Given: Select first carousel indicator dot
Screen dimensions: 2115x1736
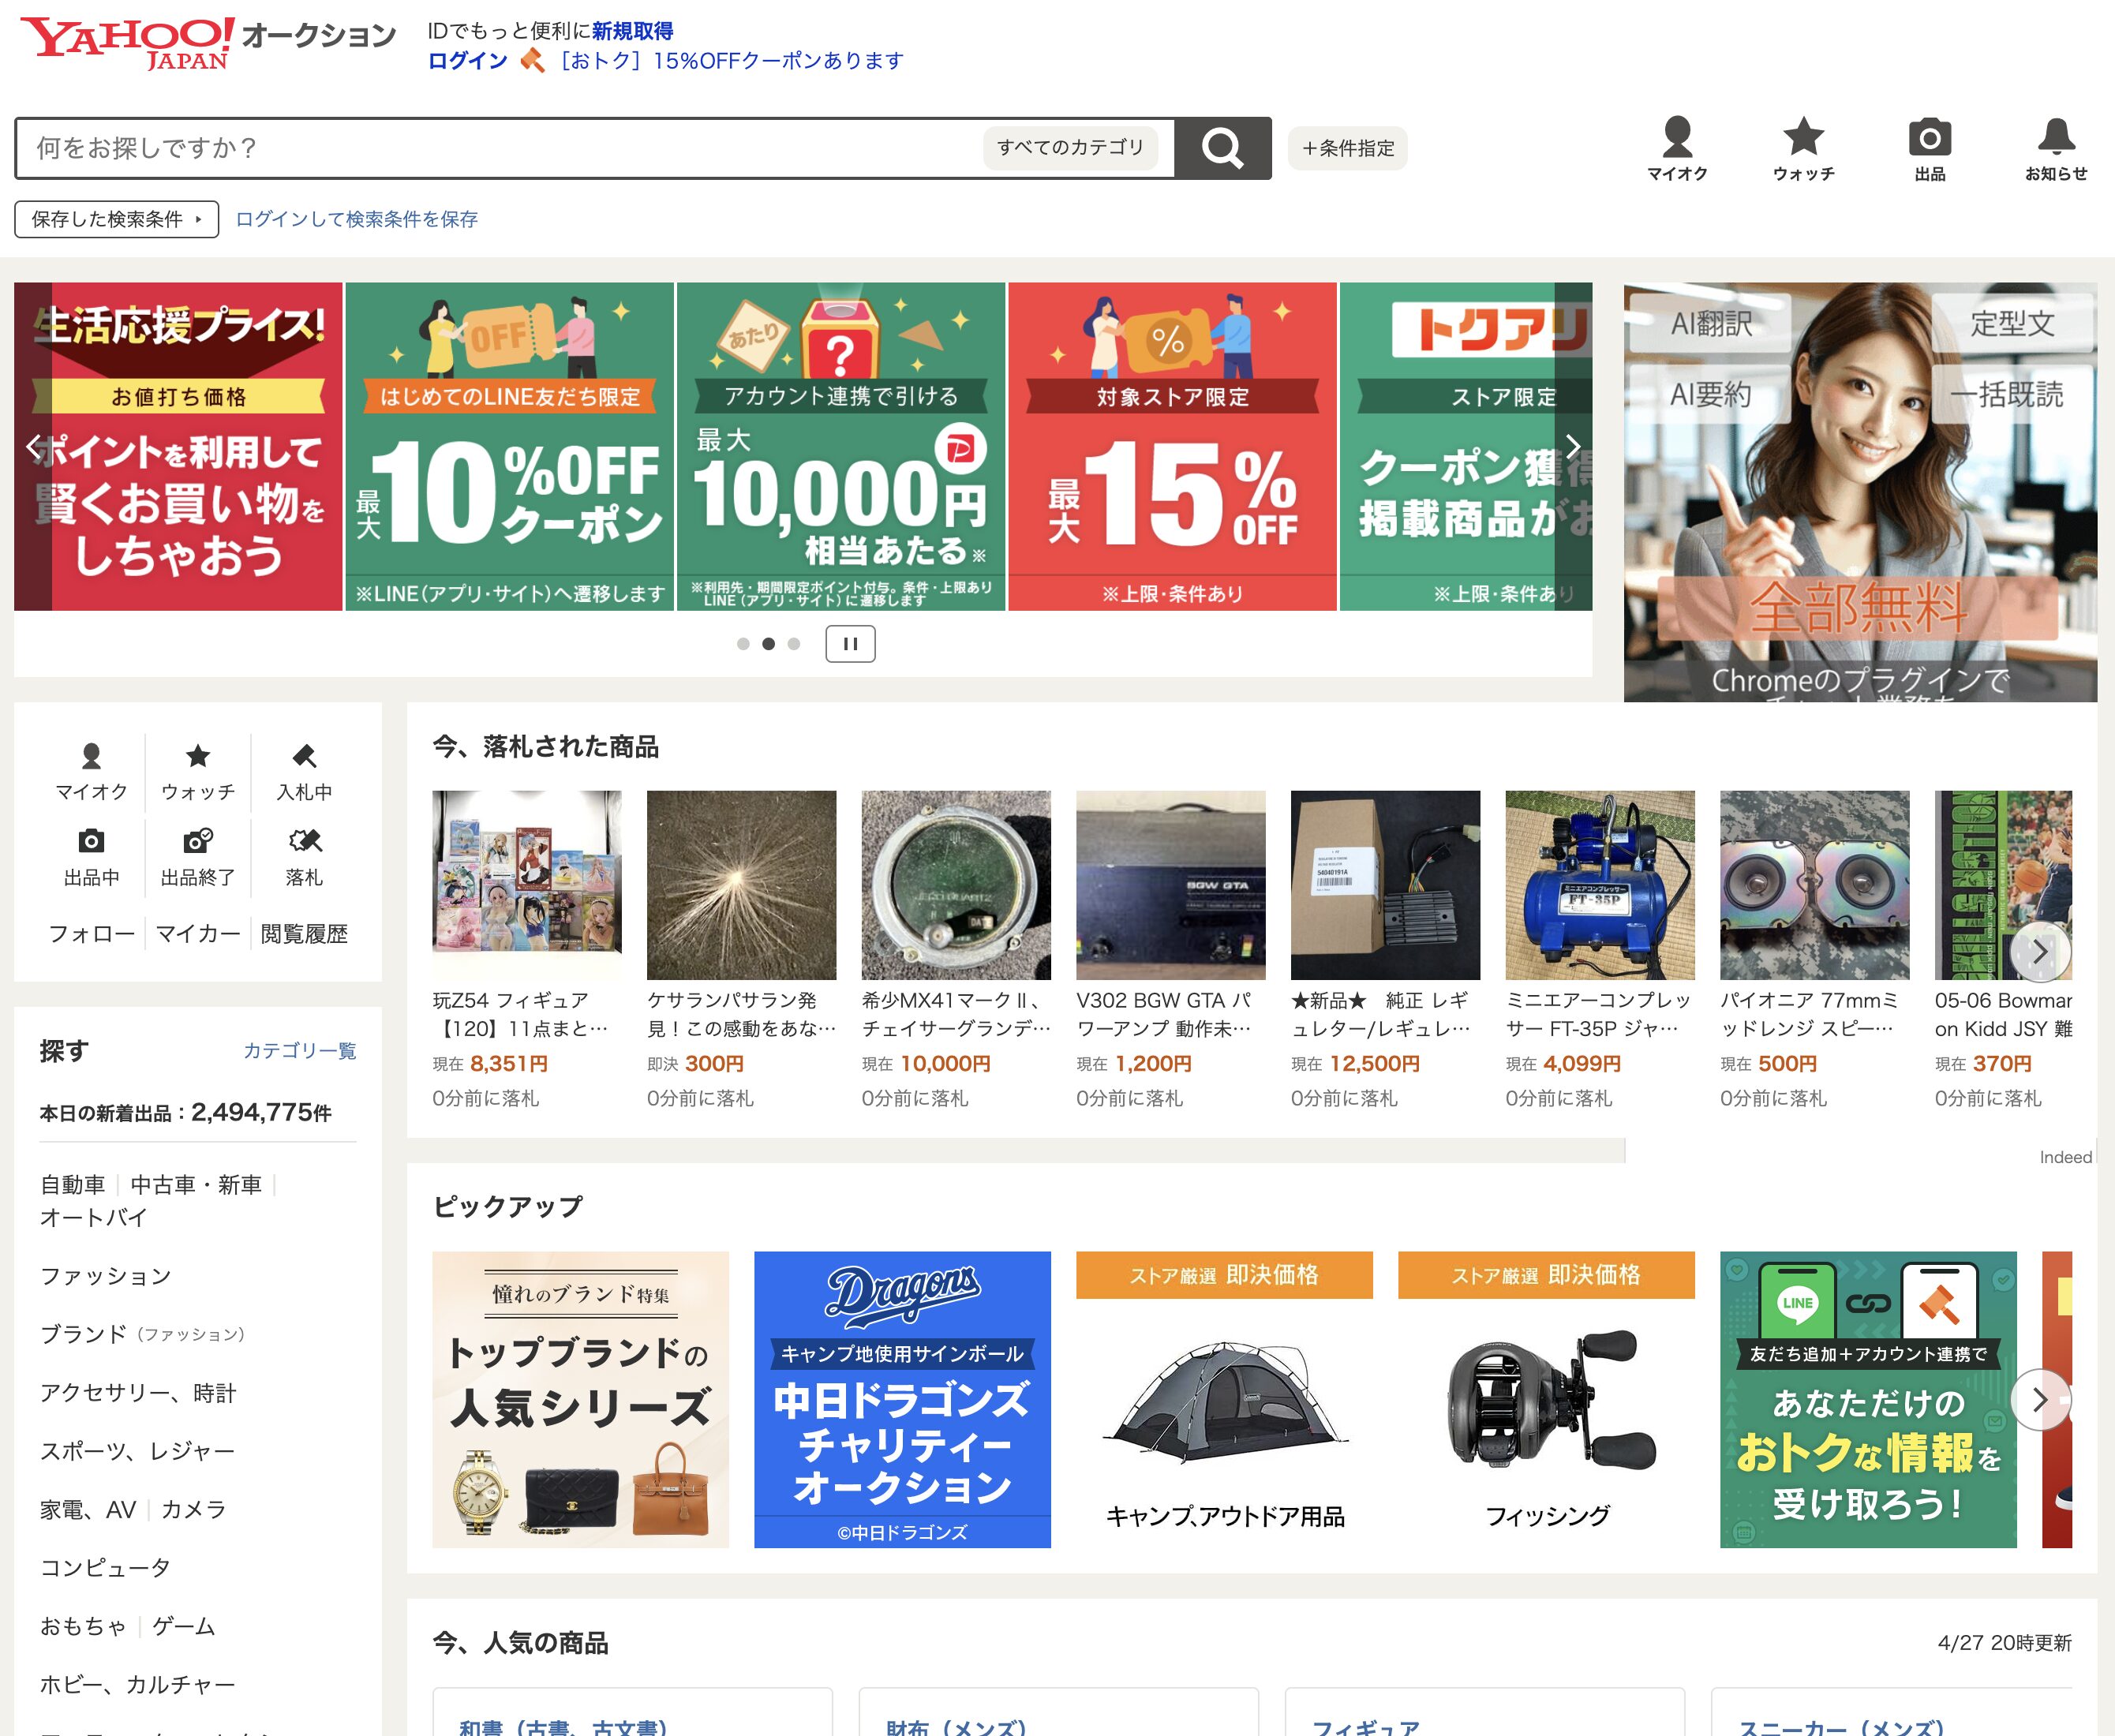Looking at the screenshot, I should 743,644.
